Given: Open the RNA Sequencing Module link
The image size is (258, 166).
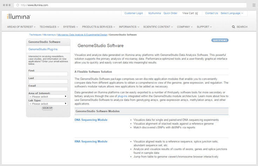Looking at the screenshot, I should click(91, 142).
